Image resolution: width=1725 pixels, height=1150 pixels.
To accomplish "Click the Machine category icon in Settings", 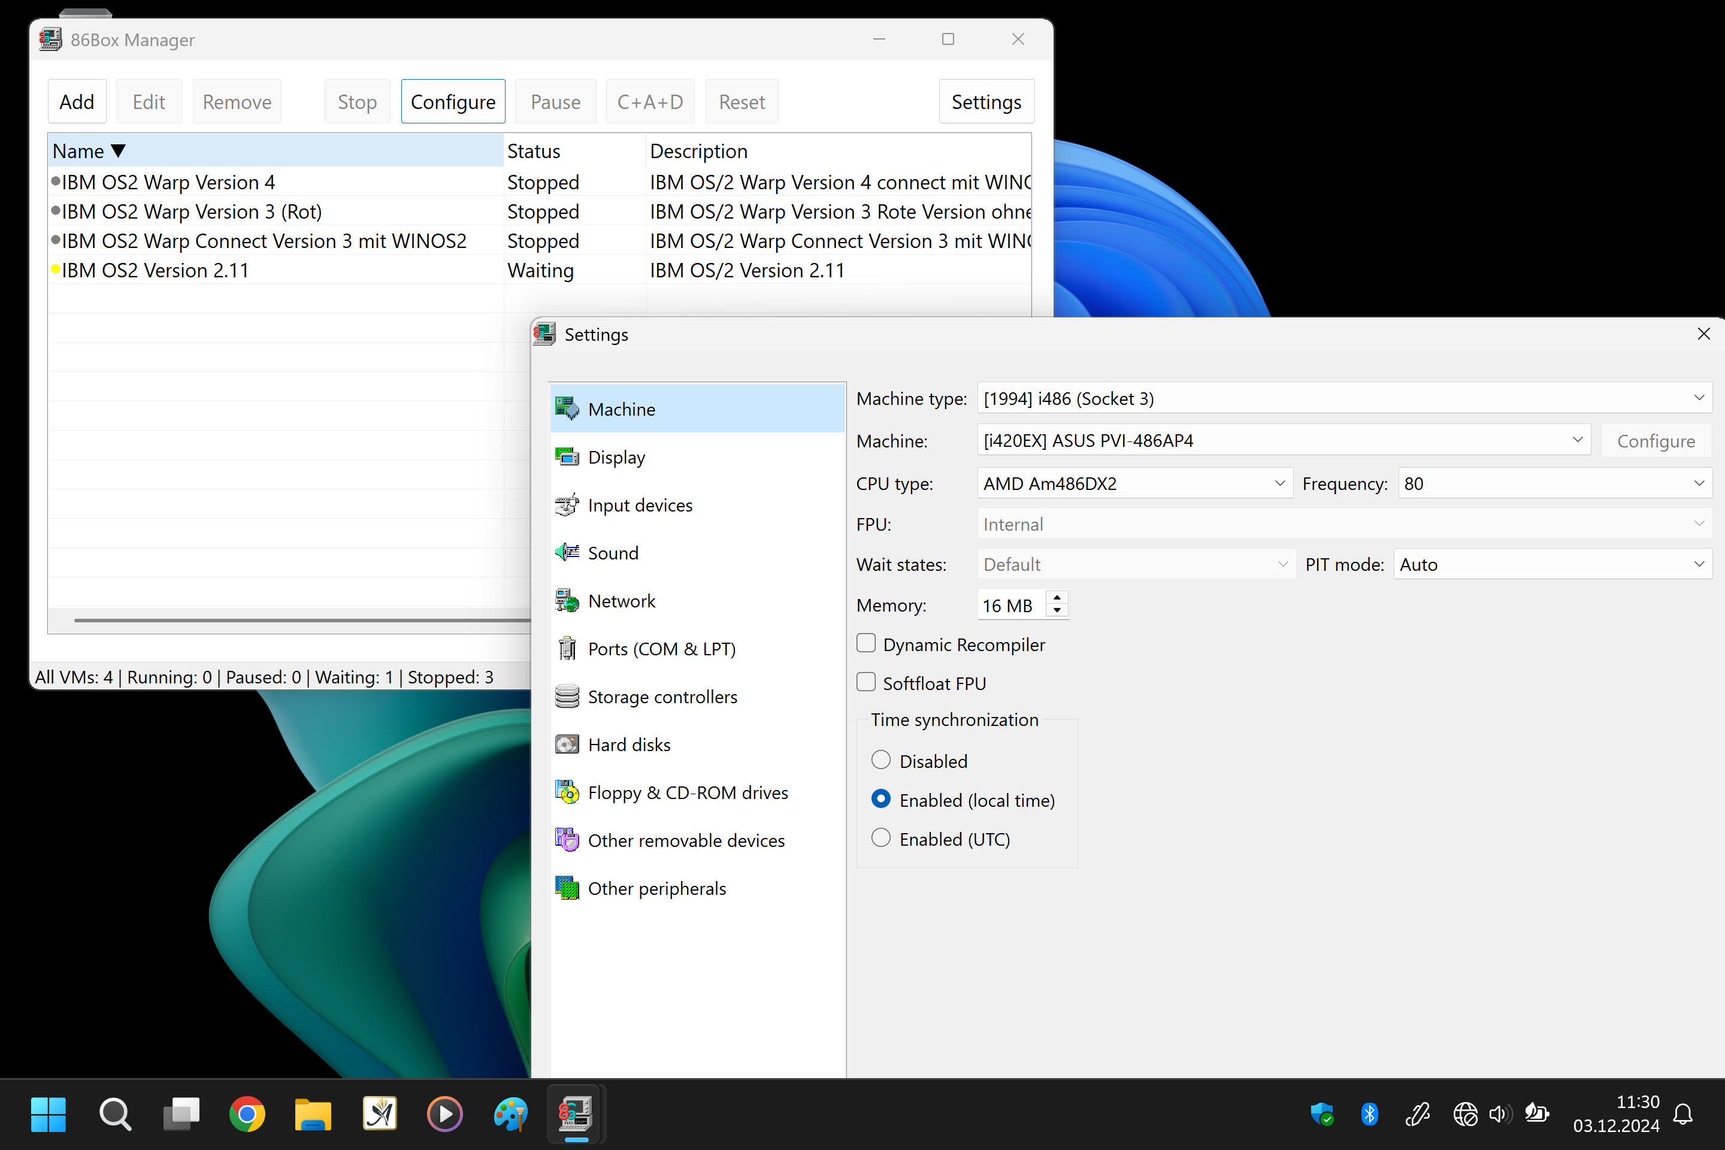I will pyautogui.click(x=567, y=408).
